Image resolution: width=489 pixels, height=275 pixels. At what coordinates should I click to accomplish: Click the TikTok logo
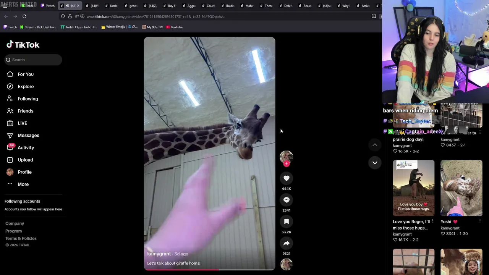click(x=23, y=45)
